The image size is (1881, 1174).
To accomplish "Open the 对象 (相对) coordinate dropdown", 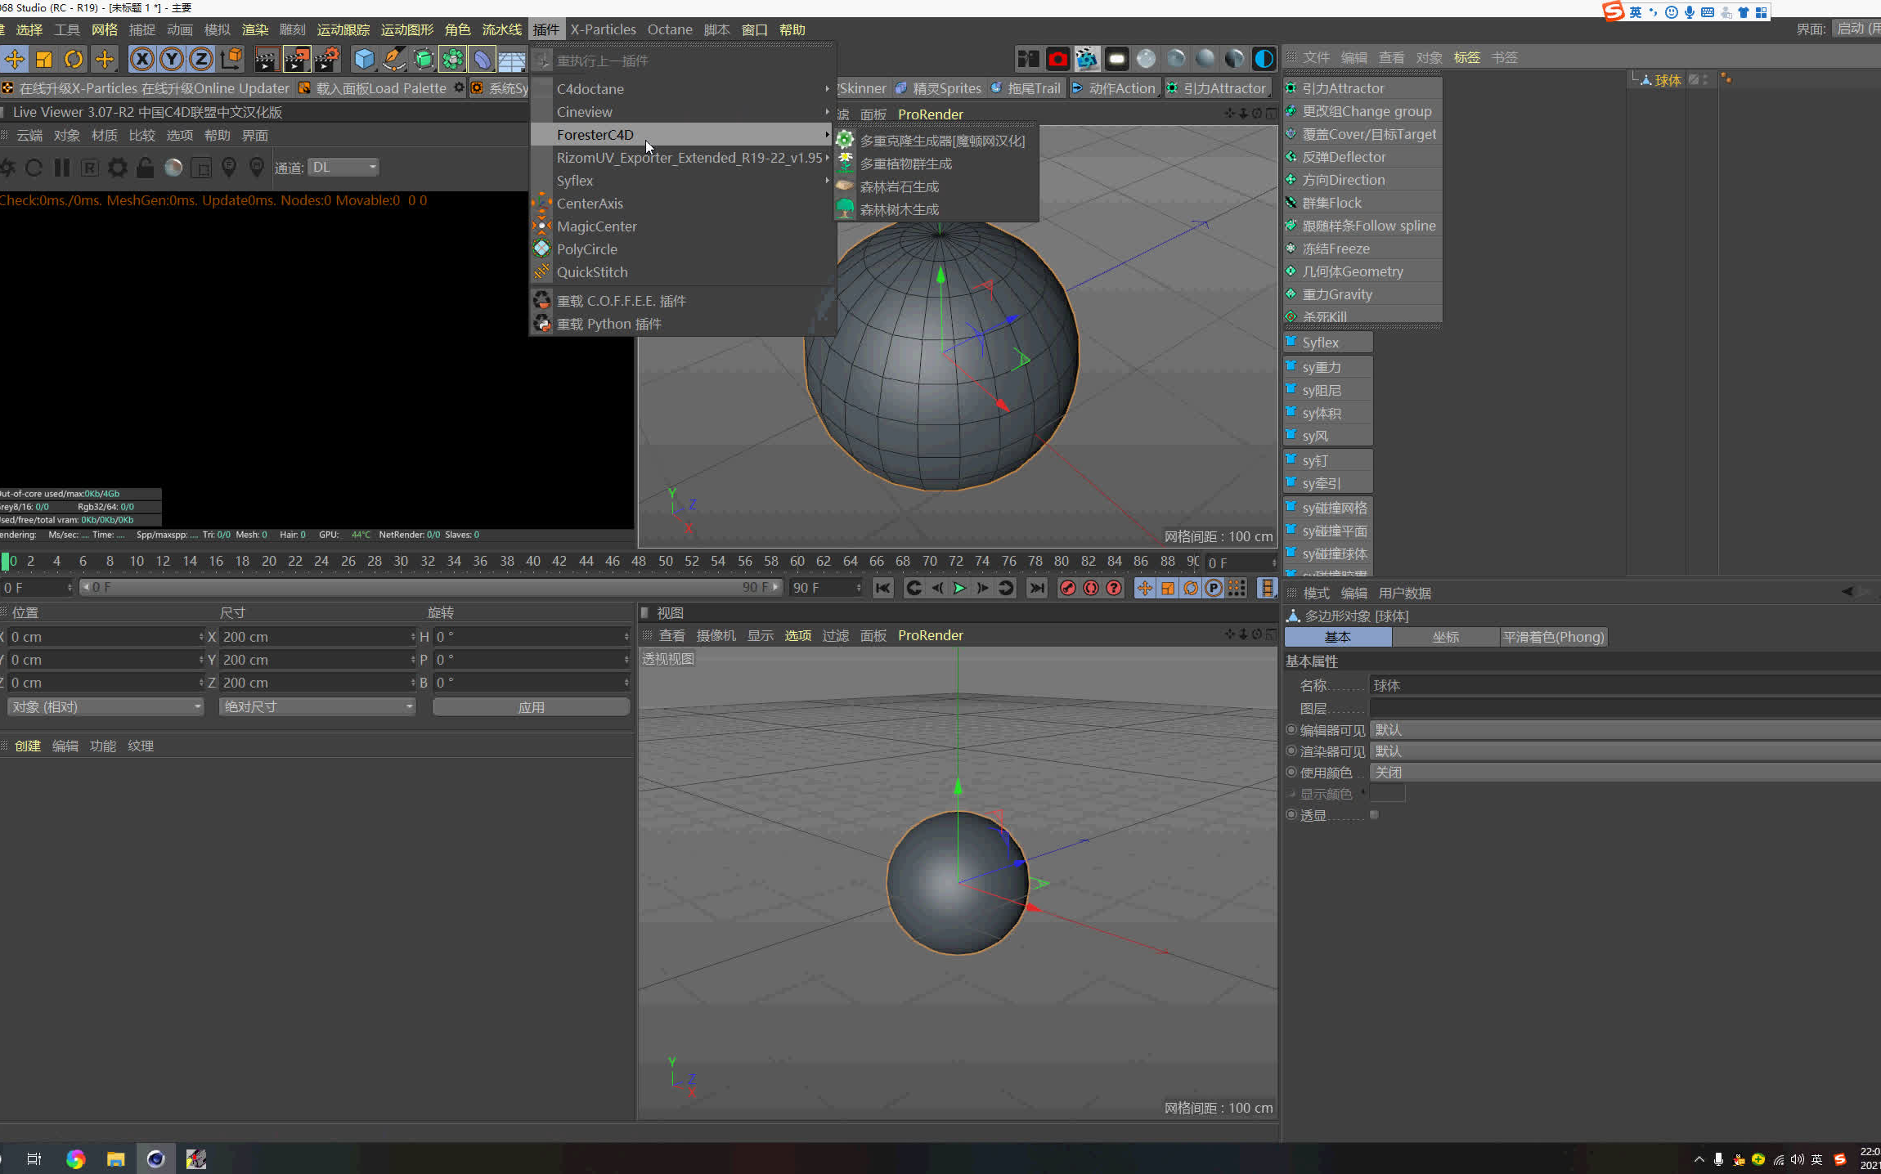I will [105, 706].
